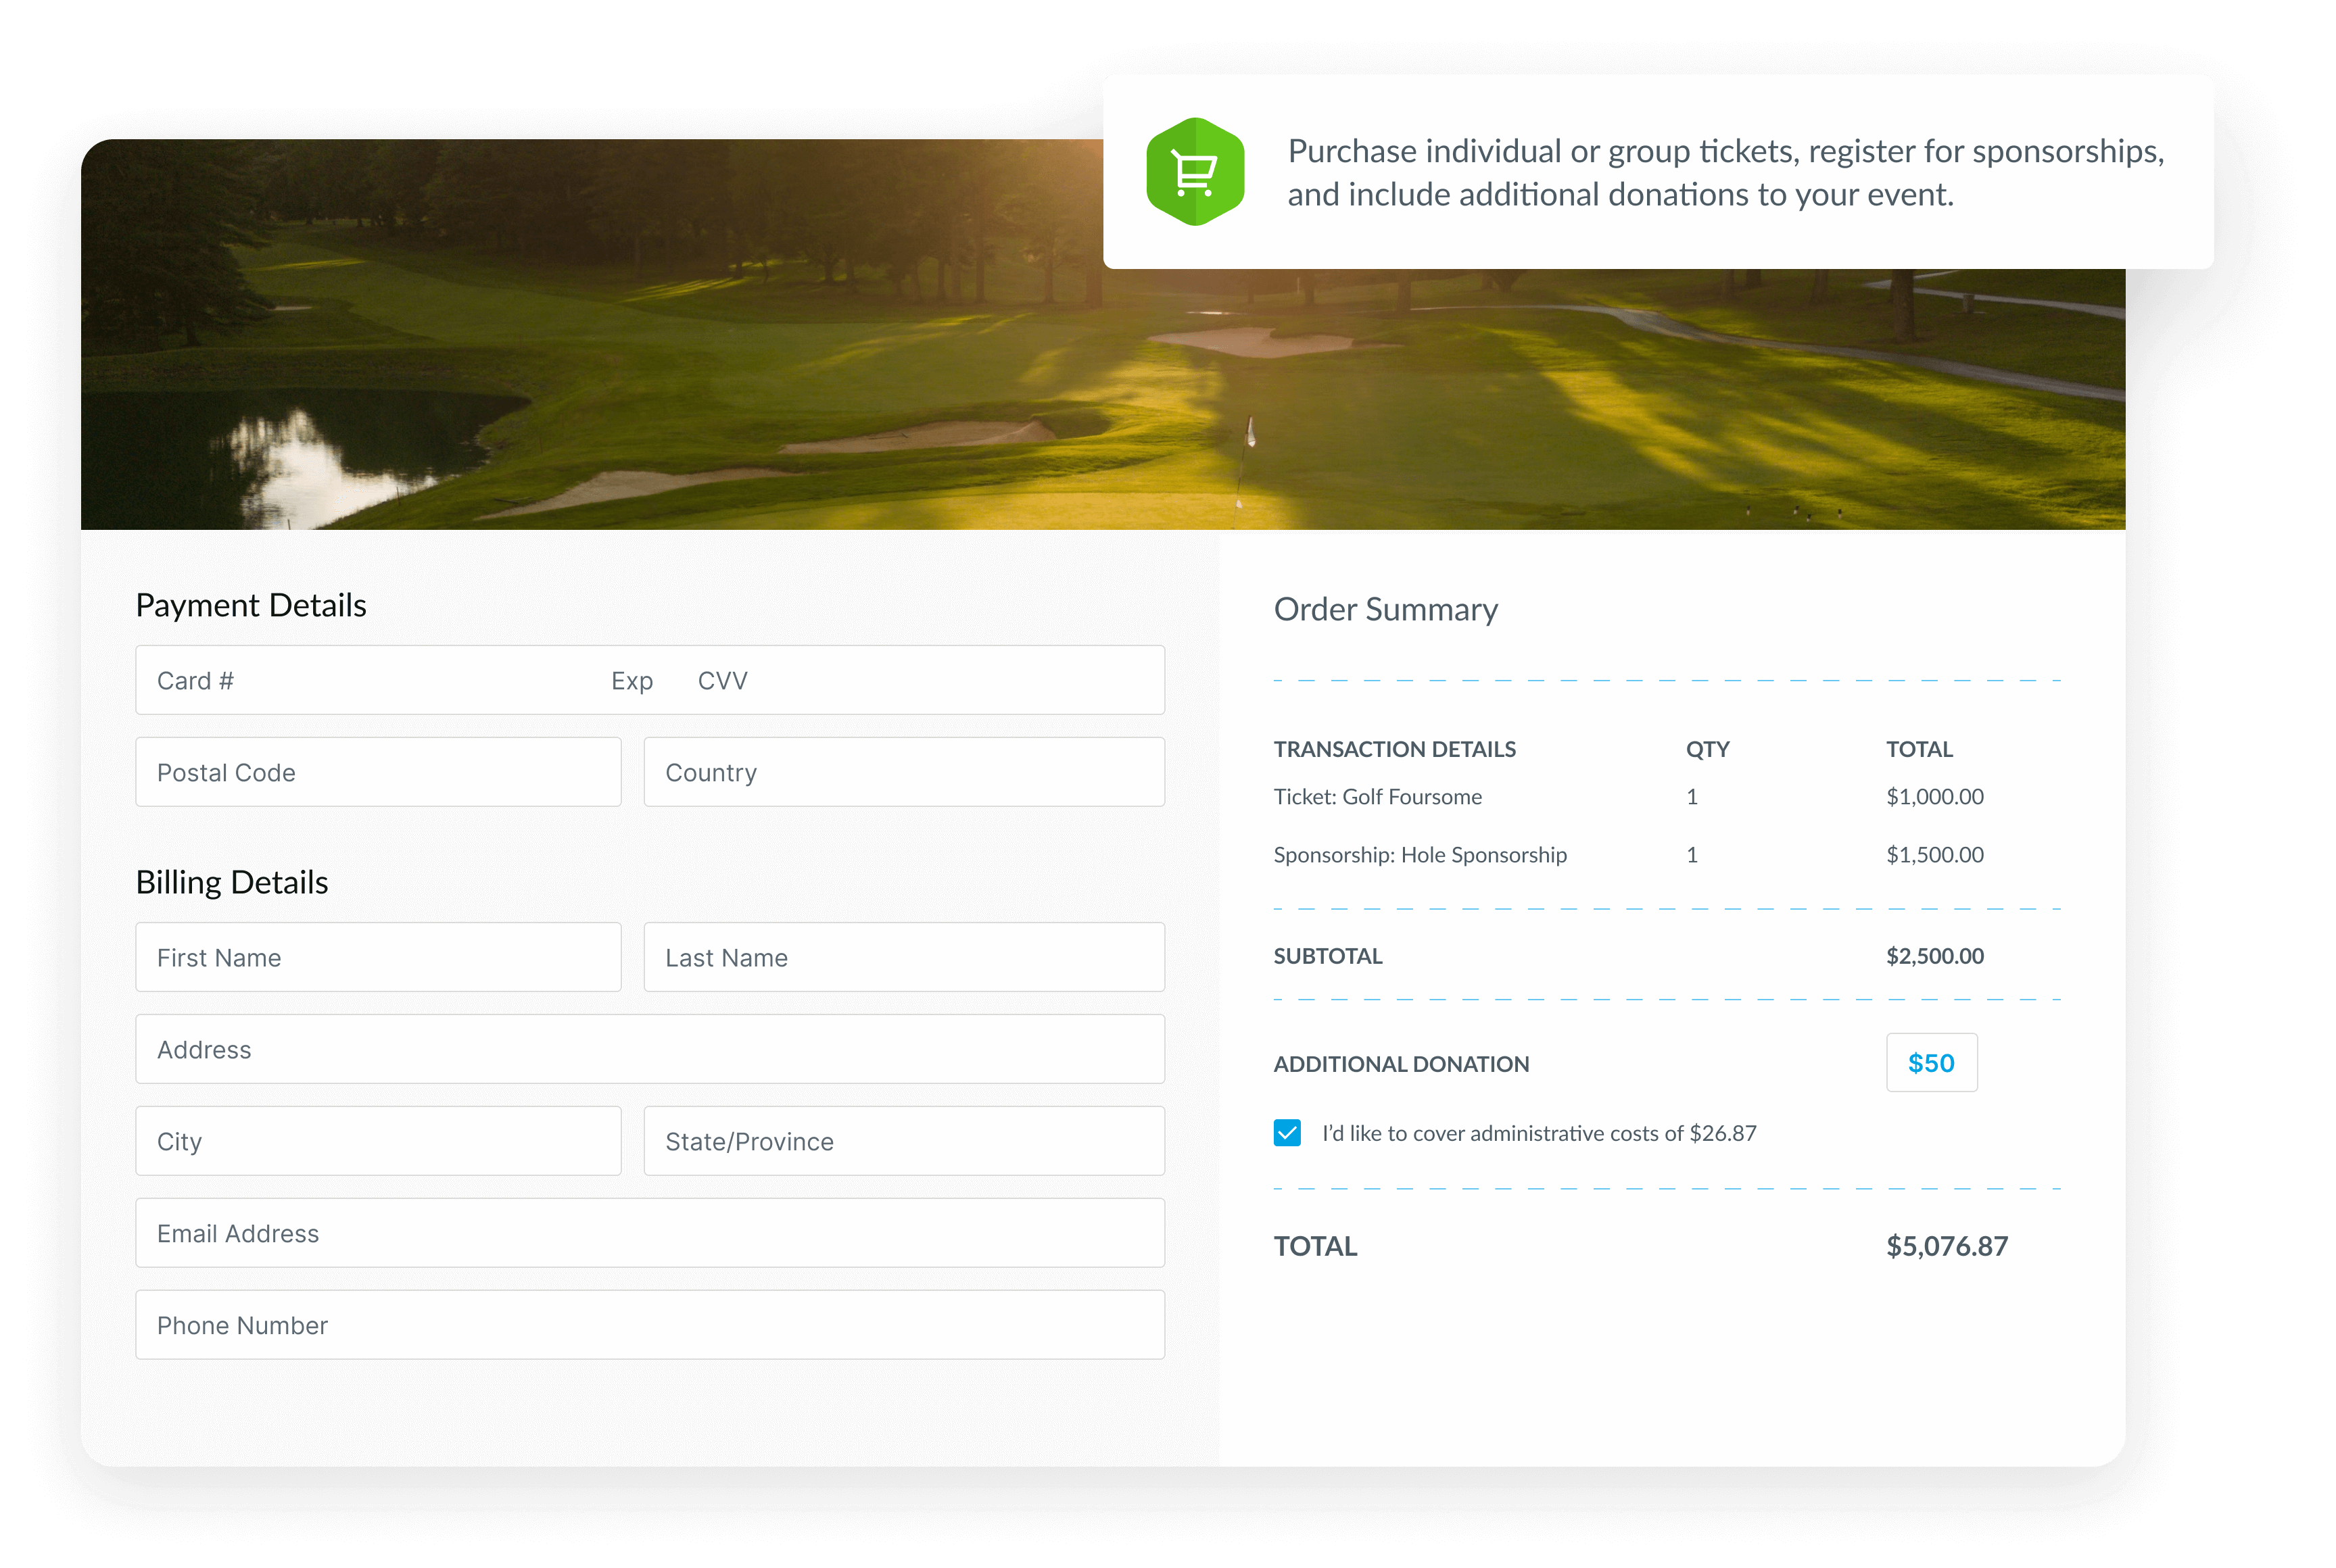Click the Address input field
Viewport: 2336px width, 1568px height.
(x=649, y=1049)
